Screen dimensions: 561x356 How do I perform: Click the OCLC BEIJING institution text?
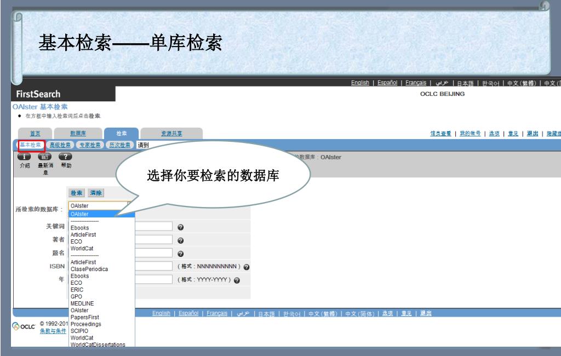442,94
